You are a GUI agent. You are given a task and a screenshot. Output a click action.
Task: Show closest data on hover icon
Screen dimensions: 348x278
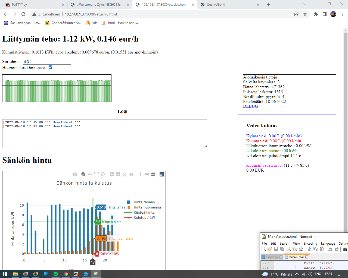click(x=147, y=174)
